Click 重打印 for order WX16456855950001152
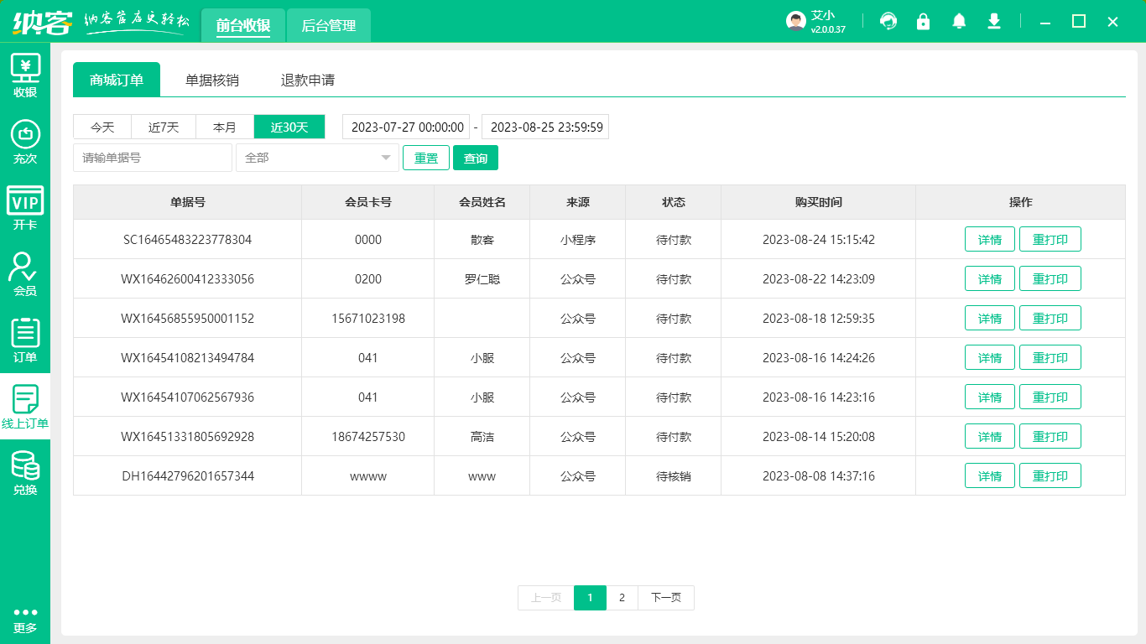The width and height of the screenshot is (1146, 644). pos(1050,318)
